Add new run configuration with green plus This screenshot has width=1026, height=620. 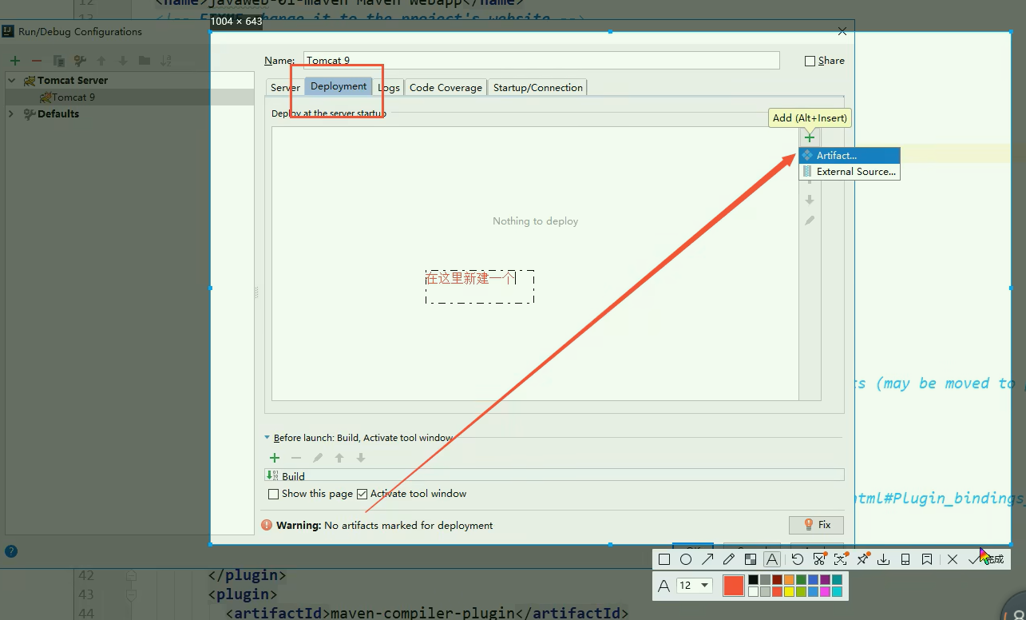(15, 61)
